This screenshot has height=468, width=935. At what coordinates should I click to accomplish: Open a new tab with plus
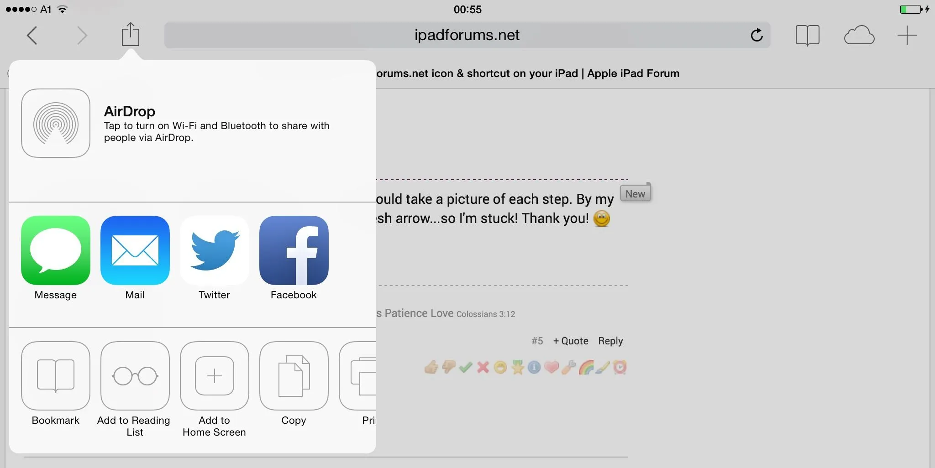pos(907,35)
